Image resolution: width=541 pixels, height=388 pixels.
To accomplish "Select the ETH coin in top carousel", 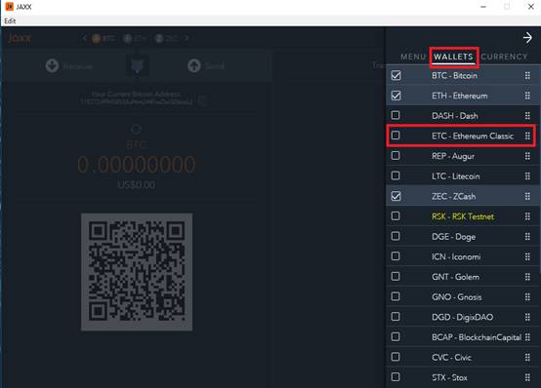I will pyautogui.click(x=135, y=38).
